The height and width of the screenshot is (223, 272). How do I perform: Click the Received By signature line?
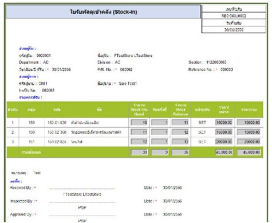[x=82, y=189]
